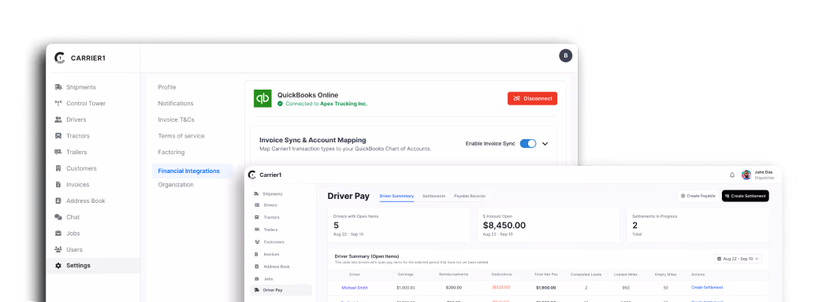Switch to the Settlements tab
Screen dimensions: 826x302
pyautogui.click(x=433, y=196)
